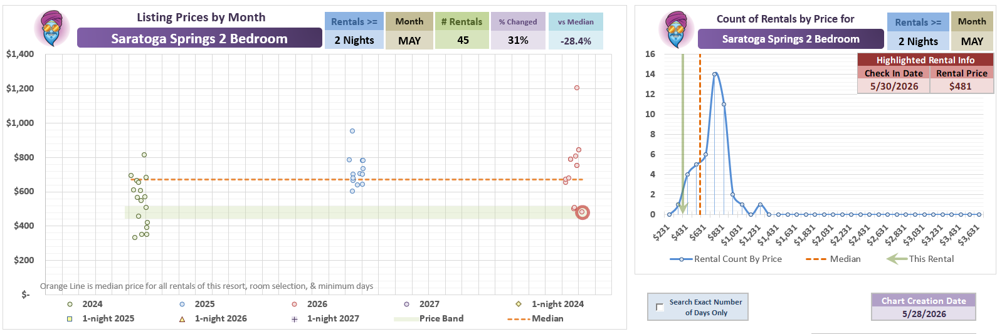1002x334 pixels.
Task: Click the This Rental arrow legend entry
Action: [920, 259]
